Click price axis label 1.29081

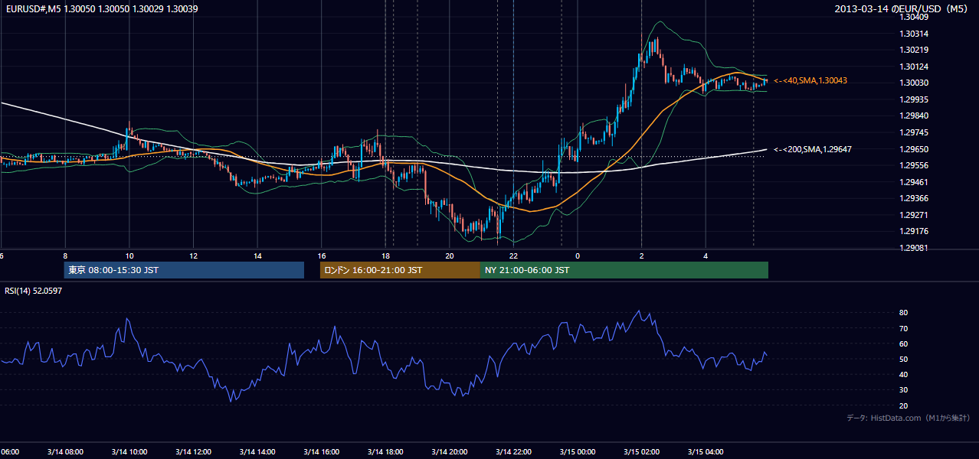(914, 248)
